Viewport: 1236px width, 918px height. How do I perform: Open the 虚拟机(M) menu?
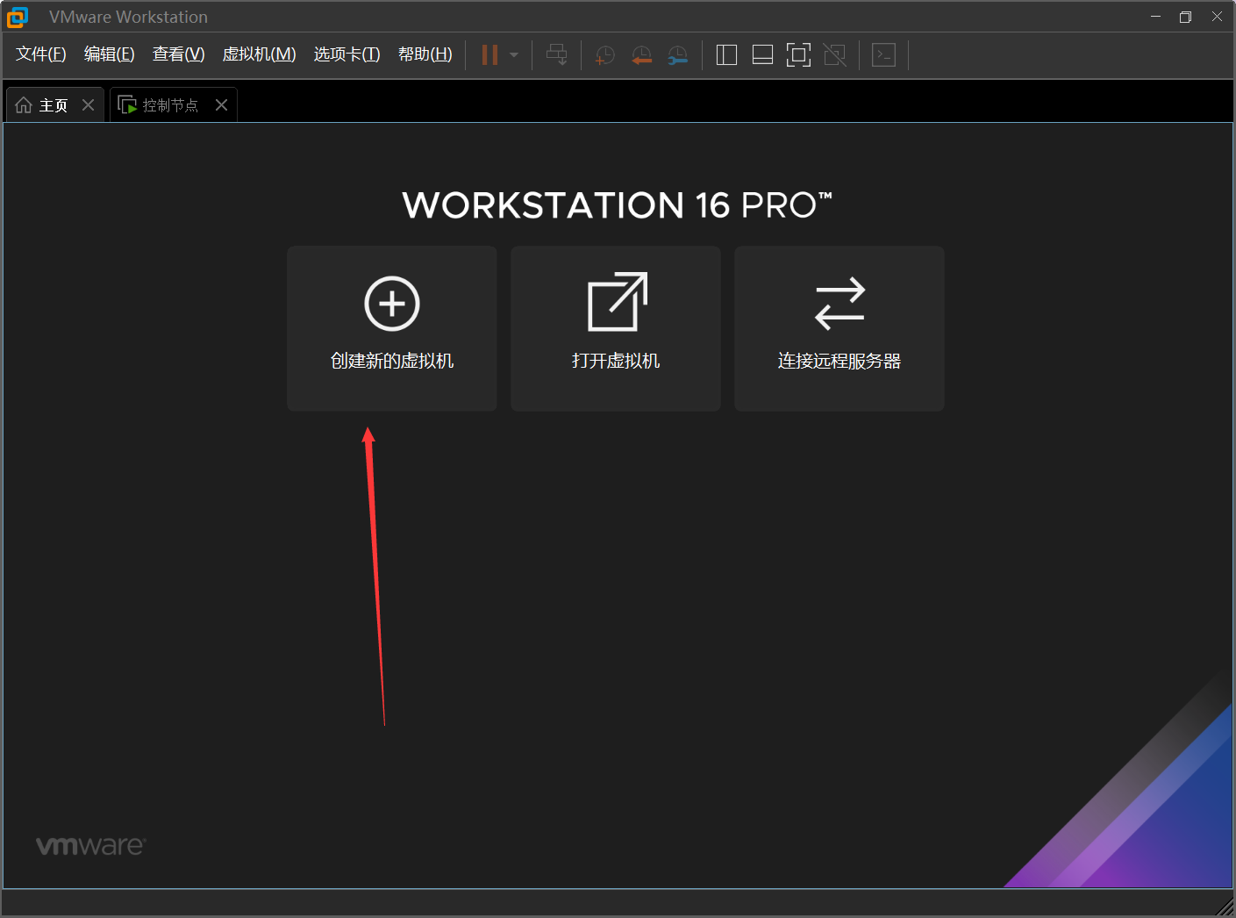(260, 54)
